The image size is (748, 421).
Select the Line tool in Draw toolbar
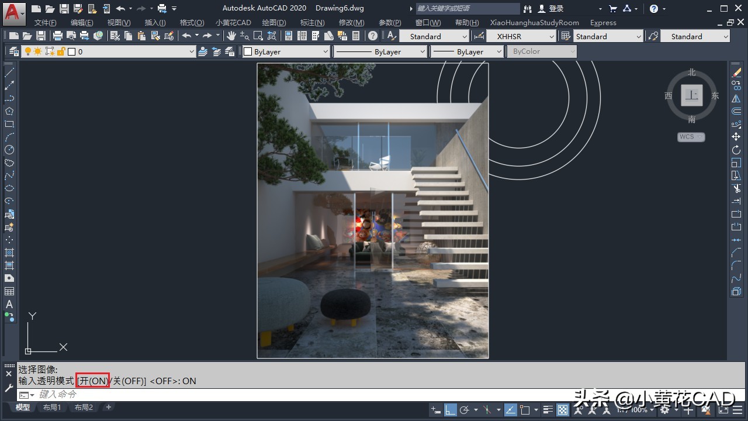(9, 73)
